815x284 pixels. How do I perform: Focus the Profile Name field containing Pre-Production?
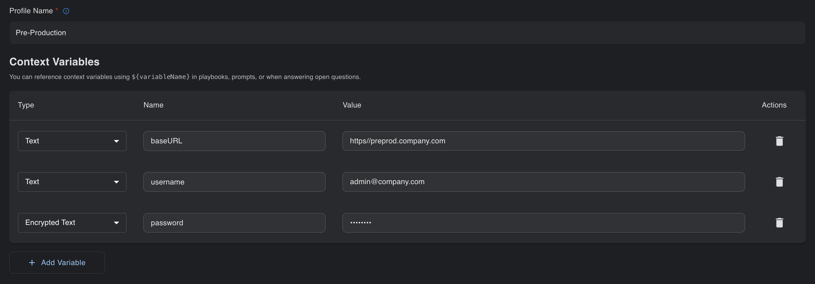coord(407,33)
